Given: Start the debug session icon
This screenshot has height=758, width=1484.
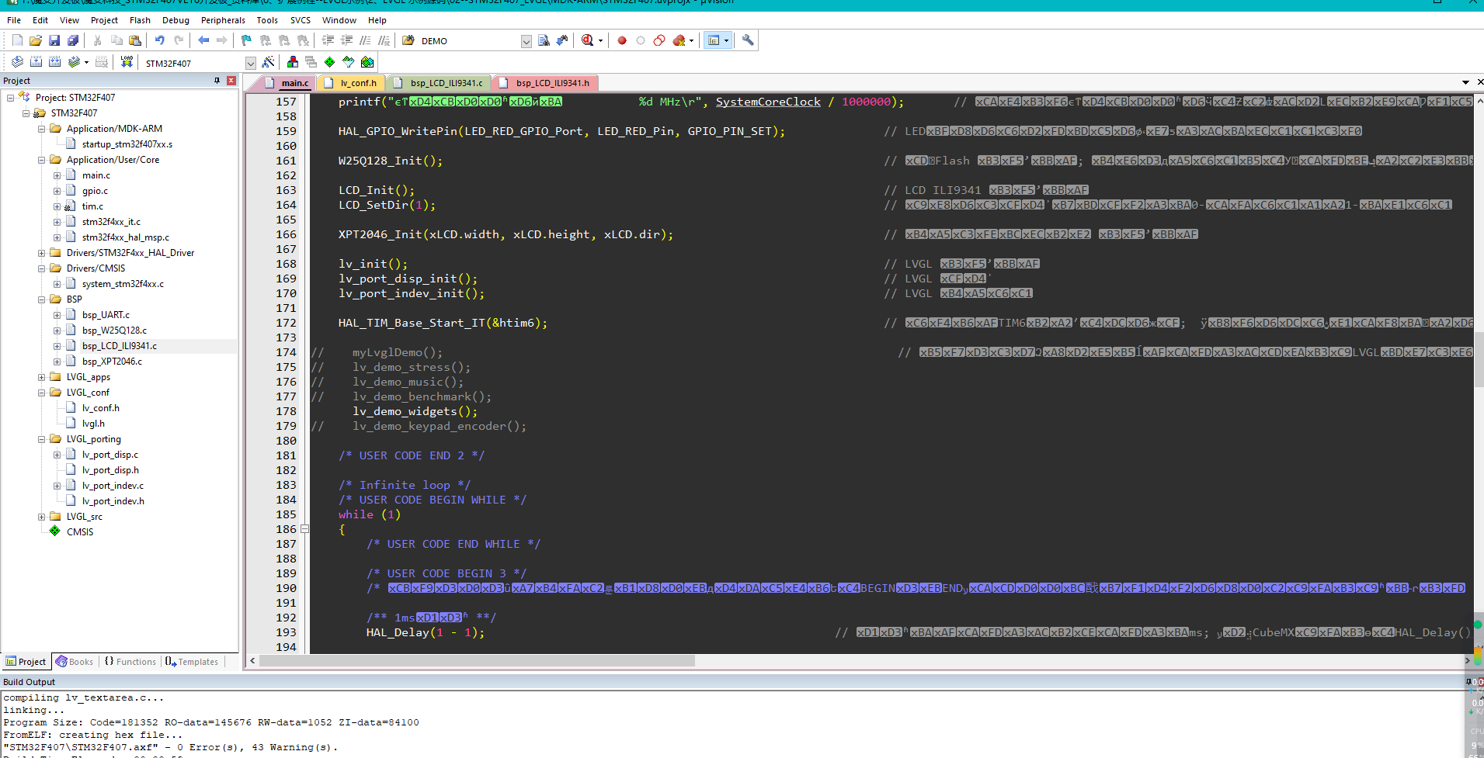Looking at the screenshot, I should tap(588, 40).
